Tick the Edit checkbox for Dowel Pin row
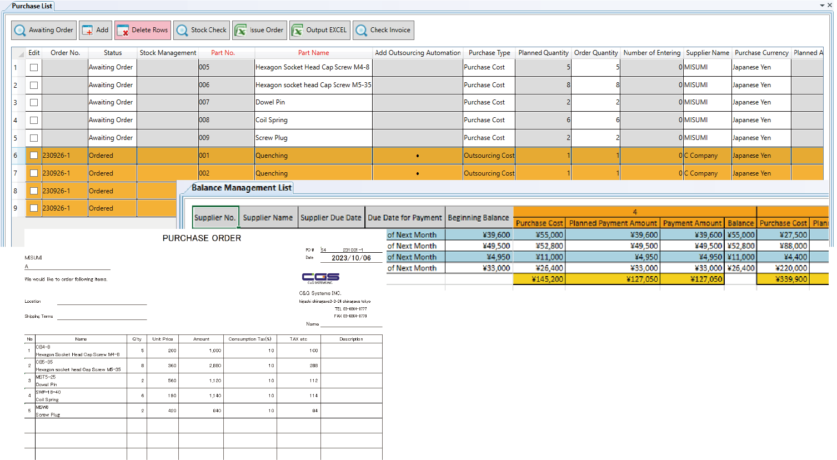Image resolution: width=837 pixels, height=460 pixels. tap(34, 103)
